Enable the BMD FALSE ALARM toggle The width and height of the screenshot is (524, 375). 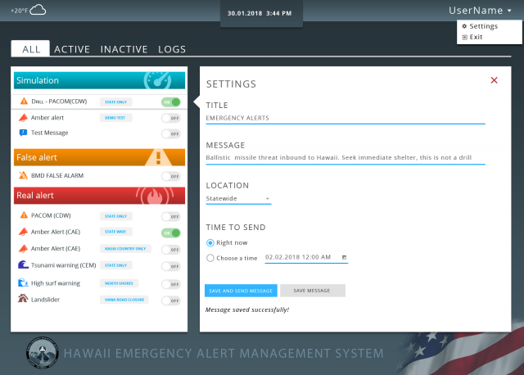click(x=171, y=176)
